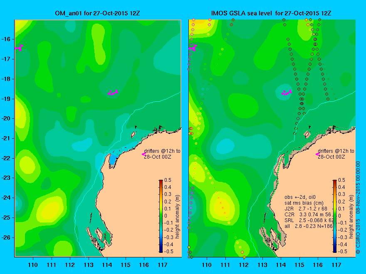Click the longitude label "110" under the left map

(x=33, y=265)
